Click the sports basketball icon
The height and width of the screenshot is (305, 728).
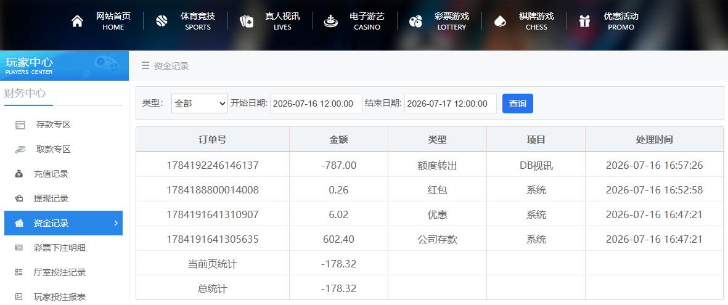(x=162, y=21)
